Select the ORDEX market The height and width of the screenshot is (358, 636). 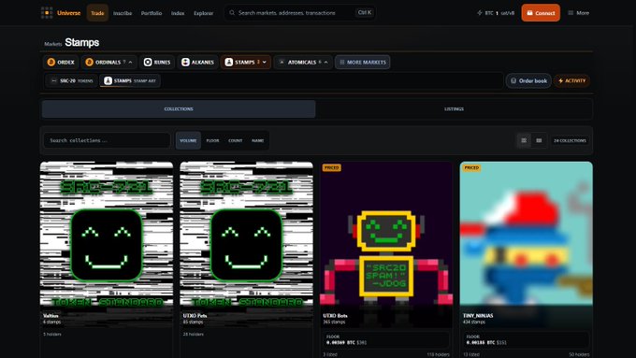point(61,62)
